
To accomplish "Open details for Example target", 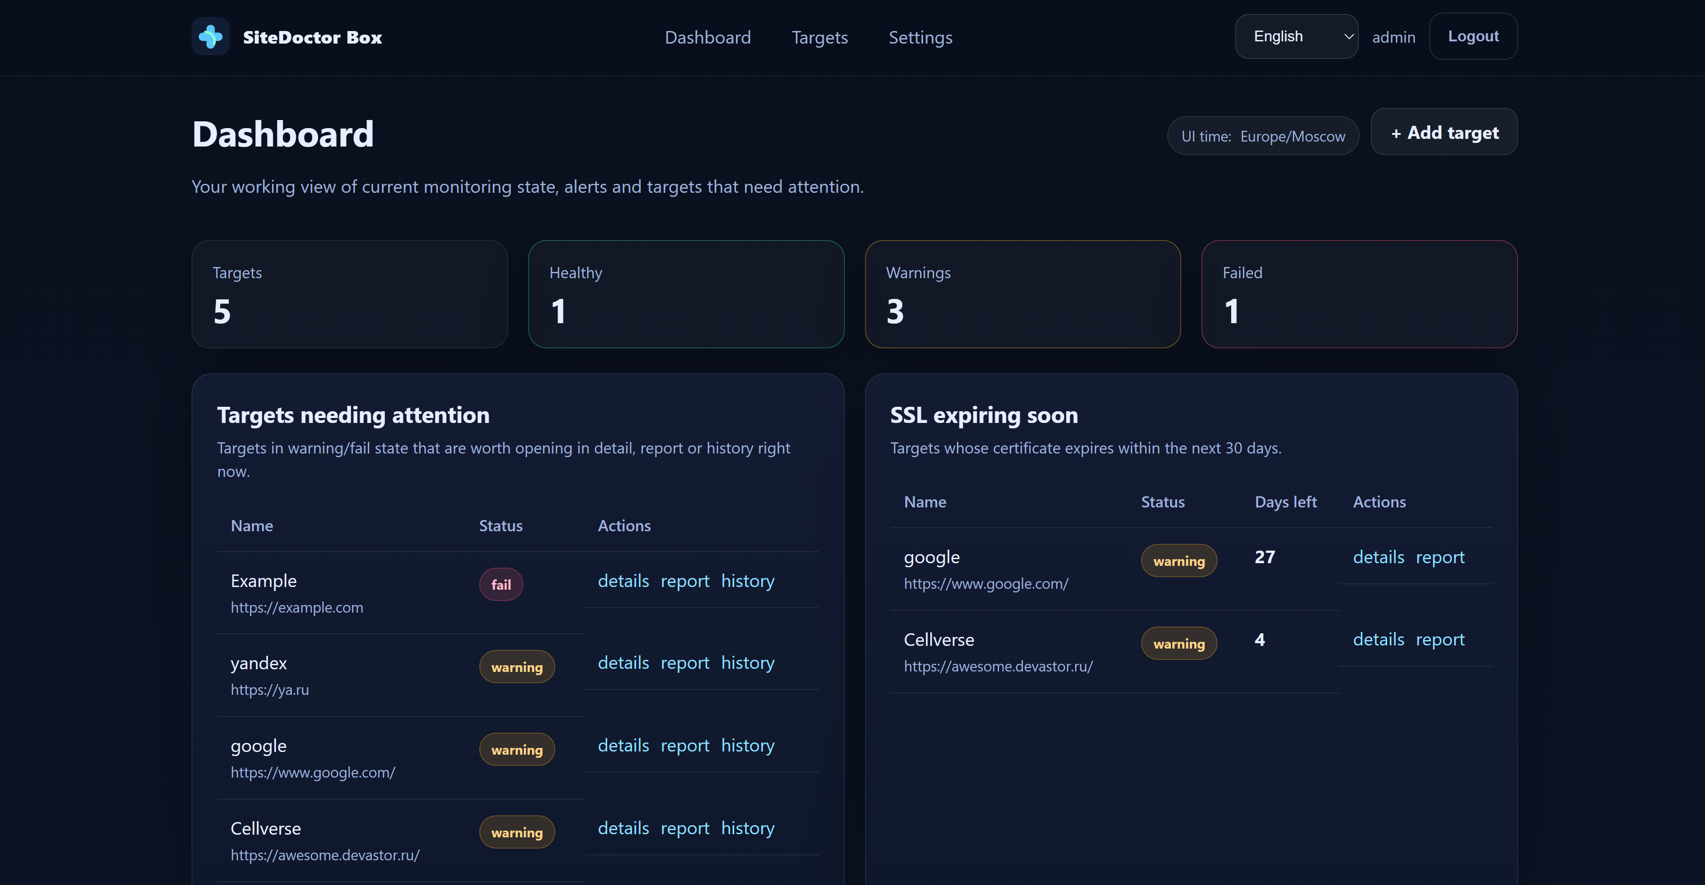I will click(623, 581).
